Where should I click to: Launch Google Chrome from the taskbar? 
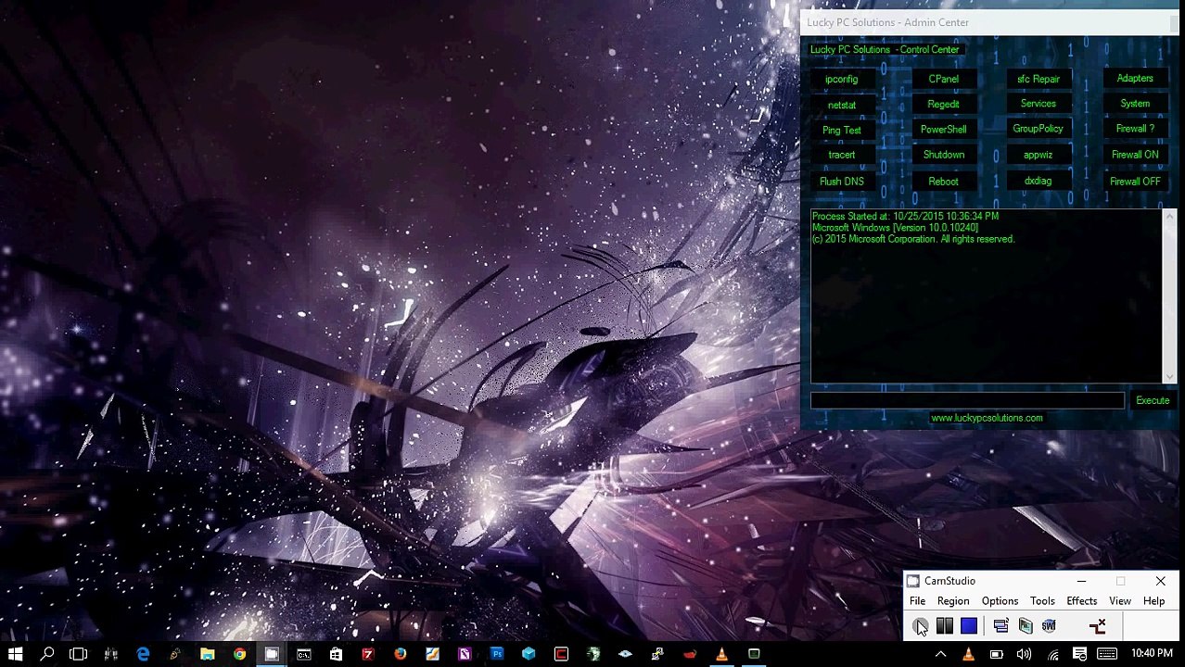(239, 654)
